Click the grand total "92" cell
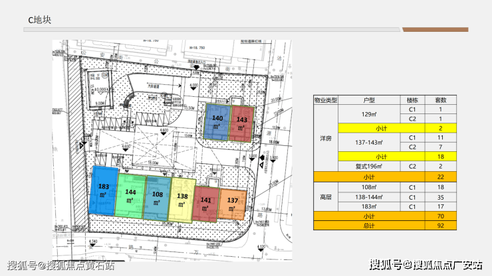Screen dimensions: 492x276 [441, 226]
